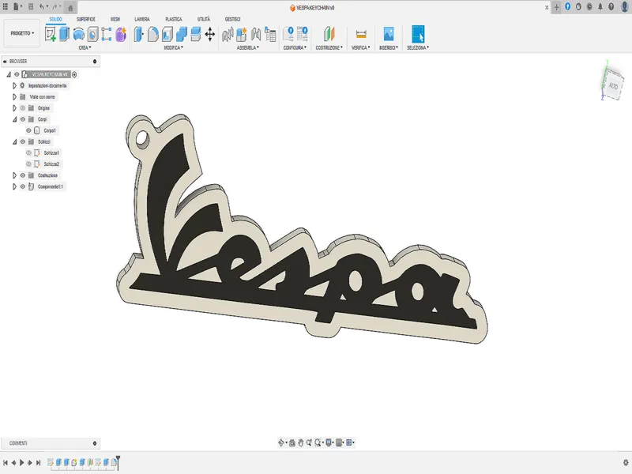
Task: Collapse the Schizzi folder
Action: click(14, 141)
